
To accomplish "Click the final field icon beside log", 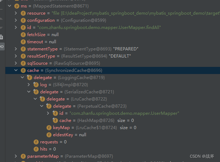I will pyautogui.click(x=36, y=85).
